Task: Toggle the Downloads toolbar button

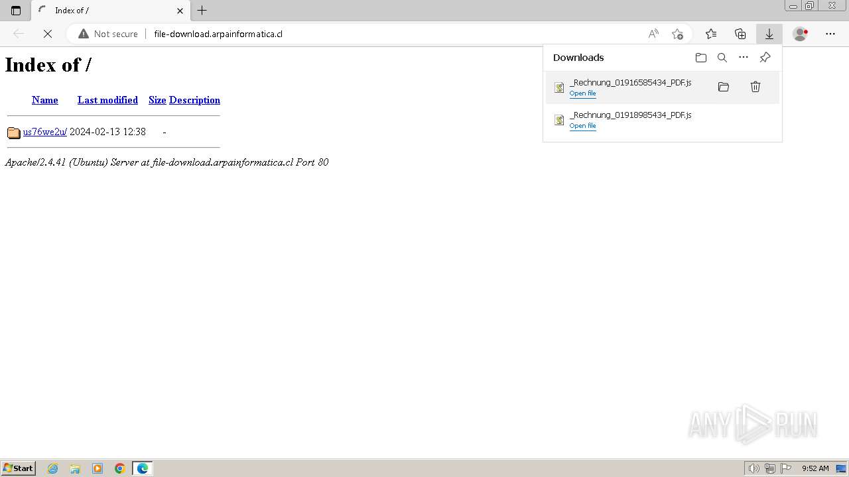Action: 769,34
